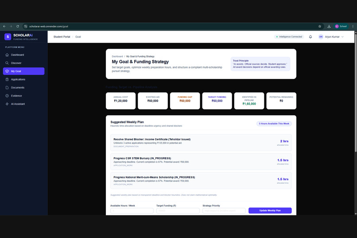Click the AI Assistant lightning icon
This screenshot has height=238, width=357.
7,104
